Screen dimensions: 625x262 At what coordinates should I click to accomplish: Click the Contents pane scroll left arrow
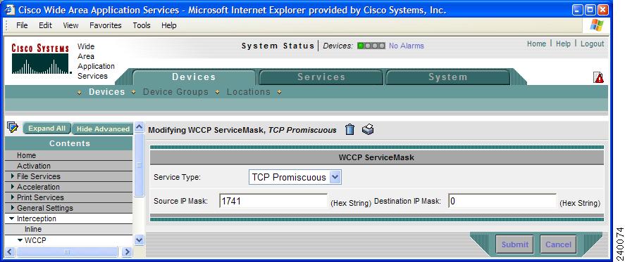[10, 251]
